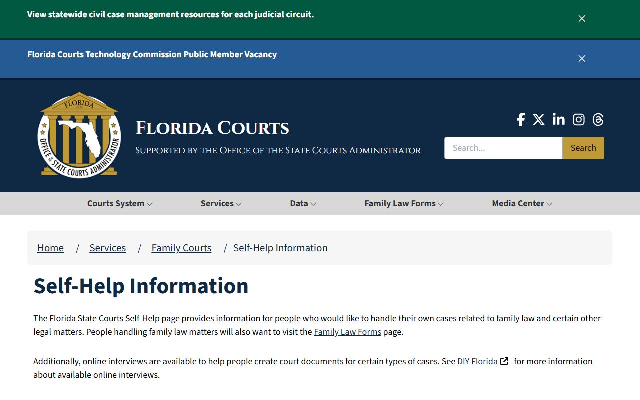Click the 'Supported by the Office' tagline
Screen dimensions: 640x400
[278, 150]
